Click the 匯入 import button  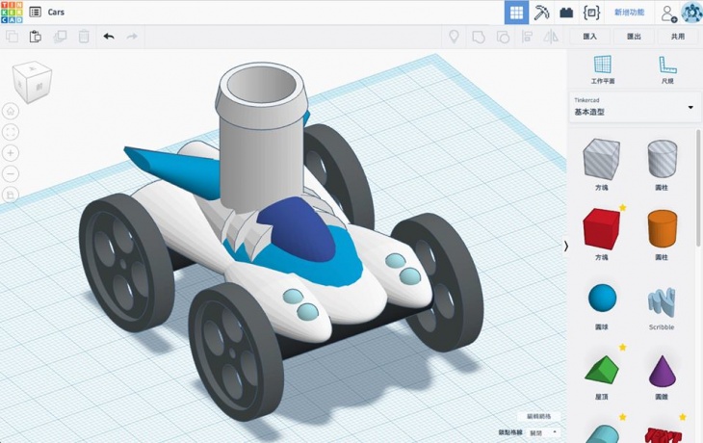590,37
